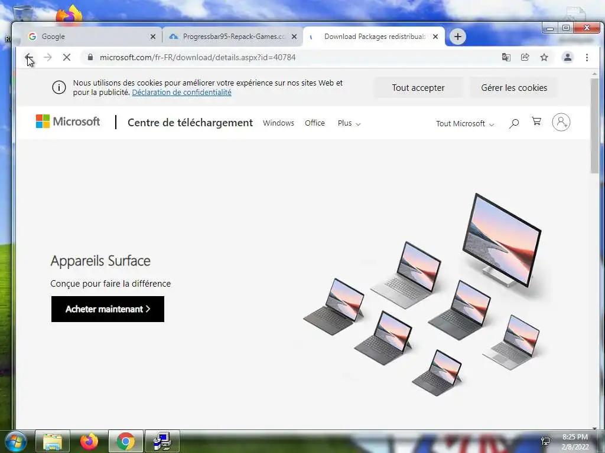
Task: Click the Microsoft logo
Action: point(68,122)
